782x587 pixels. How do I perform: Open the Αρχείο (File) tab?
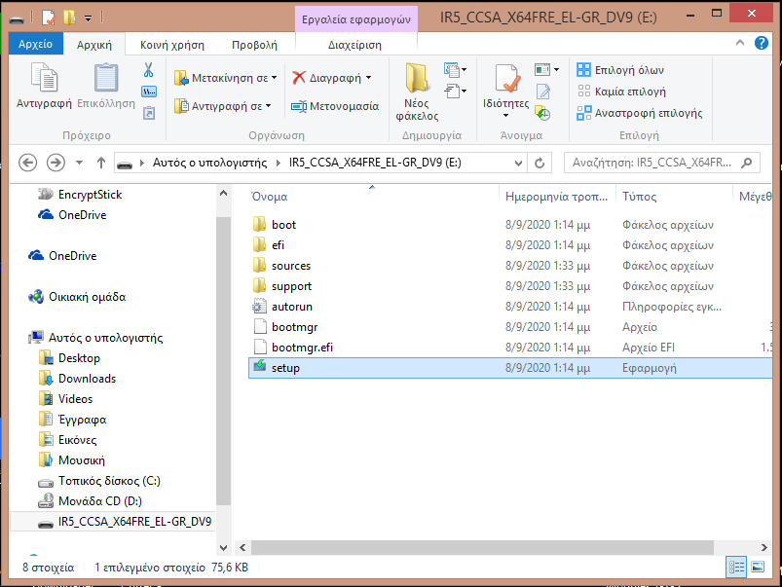tap(35, 44)
